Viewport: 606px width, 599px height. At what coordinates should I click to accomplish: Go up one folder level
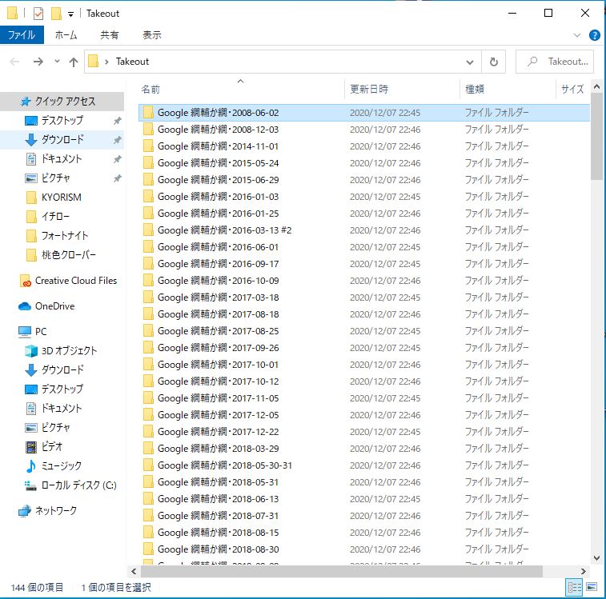74,62
